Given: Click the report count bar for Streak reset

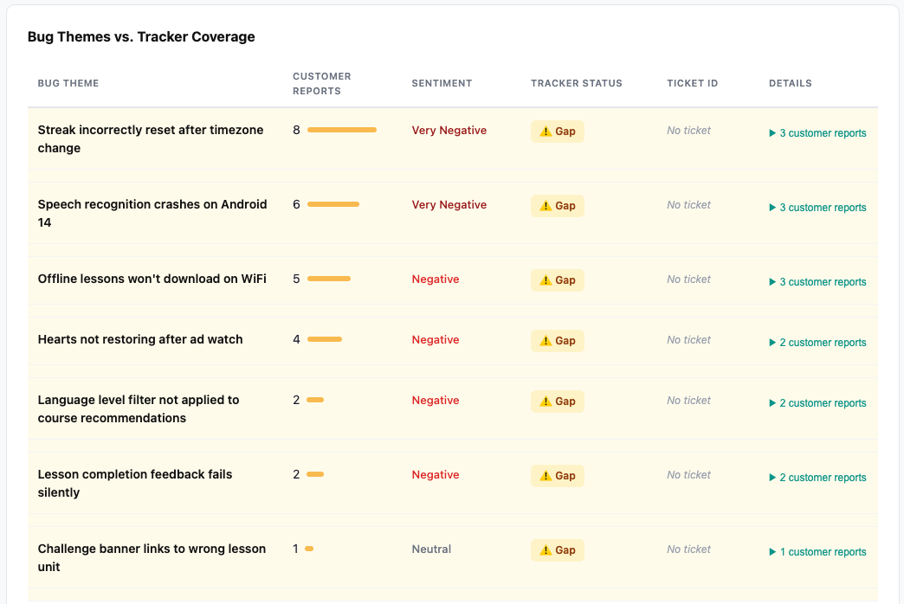Looking at the screenshot, I should (342, 131).
